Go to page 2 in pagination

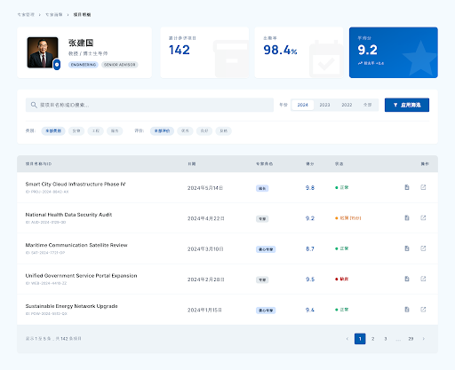(373, 339)
